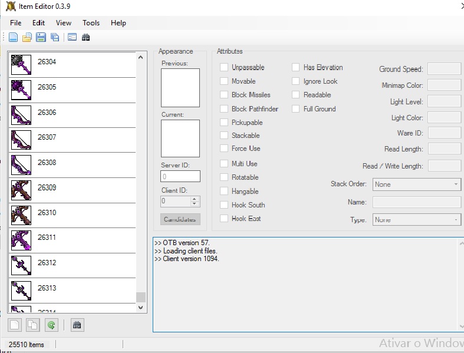Screen dimensions: 464x353
Task: Click the Ground Speed field
Action: pyautogui.click(x=444, y=68)
